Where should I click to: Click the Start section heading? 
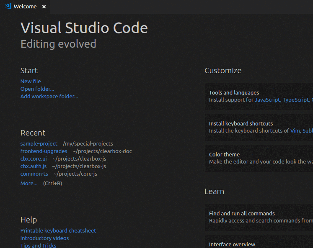point(29,71)
